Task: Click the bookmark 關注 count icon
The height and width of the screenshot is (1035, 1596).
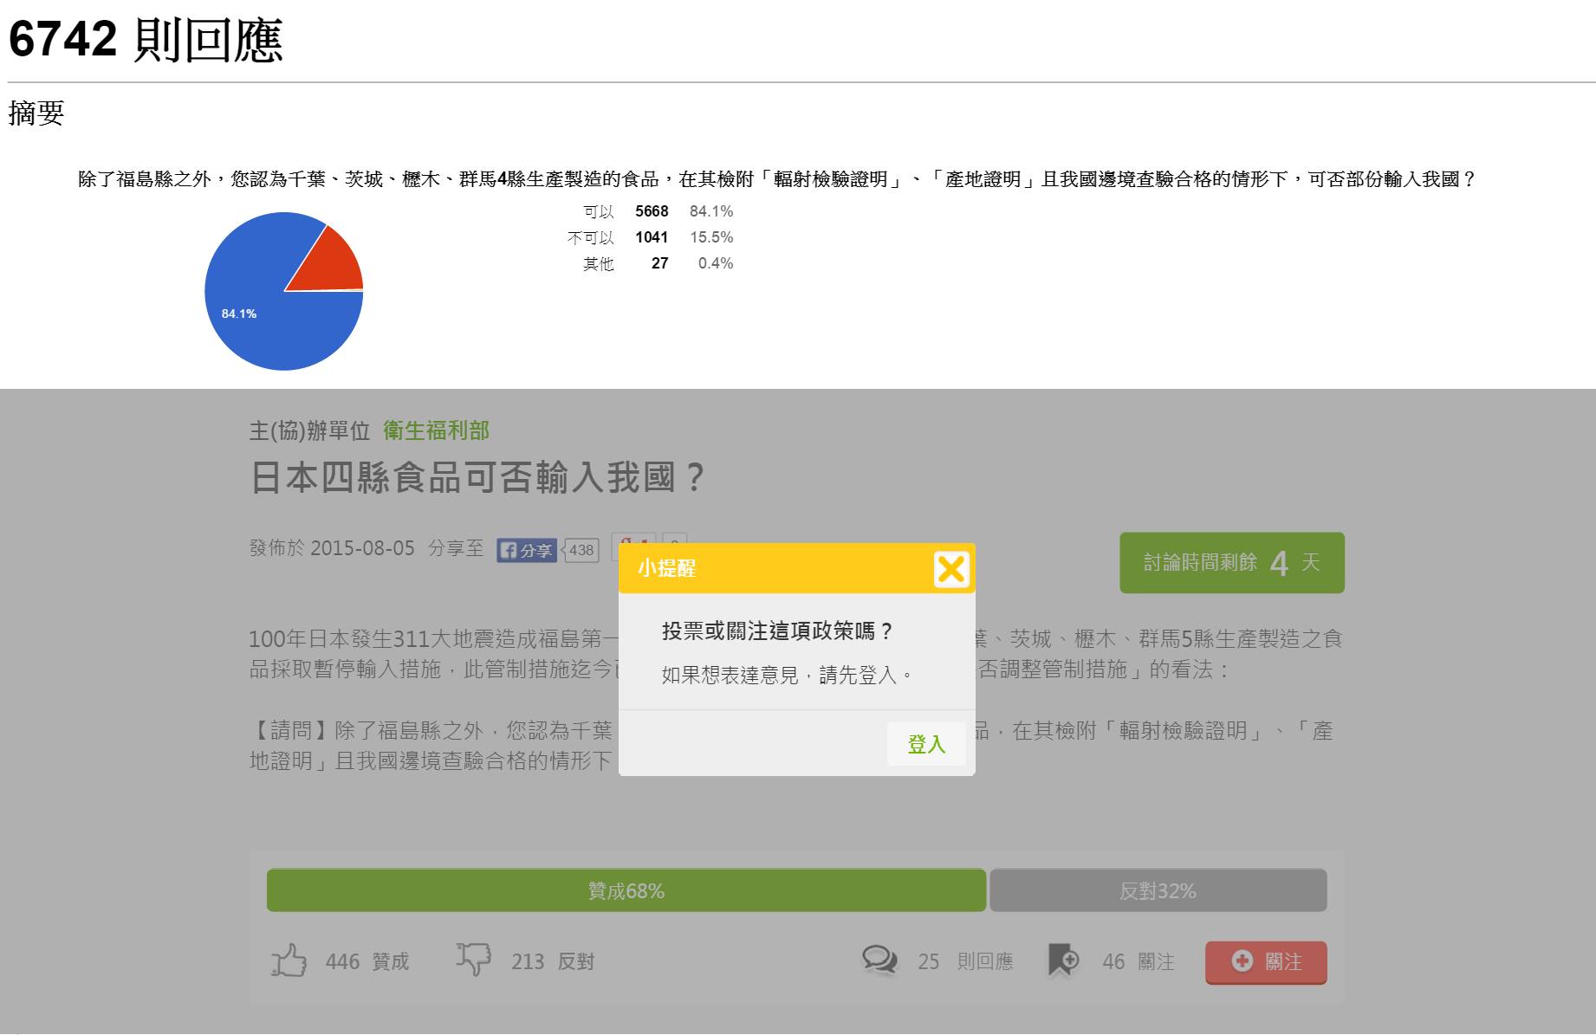Action: point(1063,961)
